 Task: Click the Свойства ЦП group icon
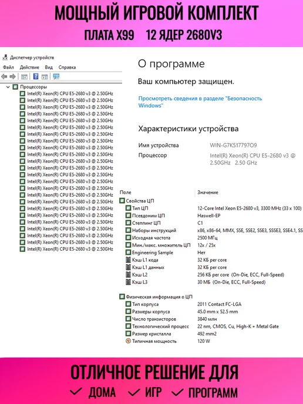[122, 201]
